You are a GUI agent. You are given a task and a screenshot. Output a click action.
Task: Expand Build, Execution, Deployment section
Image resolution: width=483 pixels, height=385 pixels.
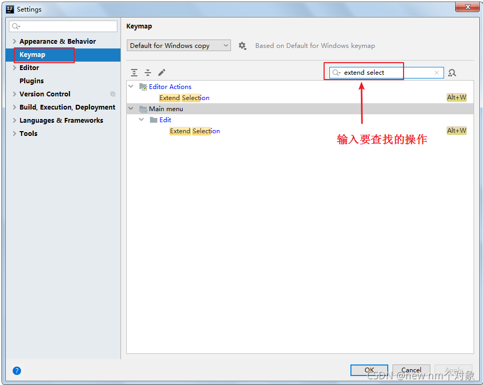[x=15, y=107]
